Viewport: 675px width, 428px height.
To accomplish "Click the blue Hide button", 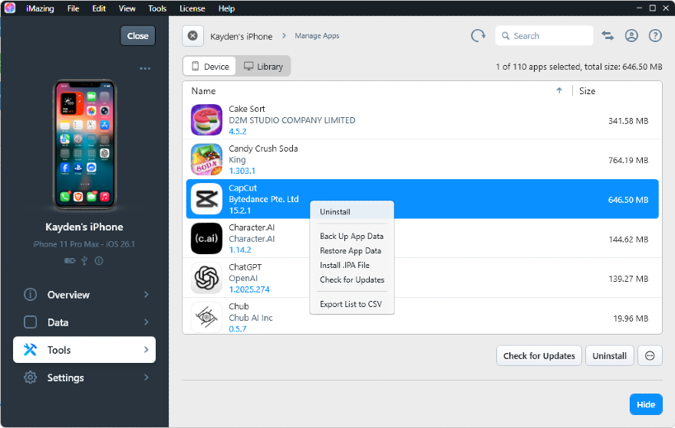I will [646, 404].
